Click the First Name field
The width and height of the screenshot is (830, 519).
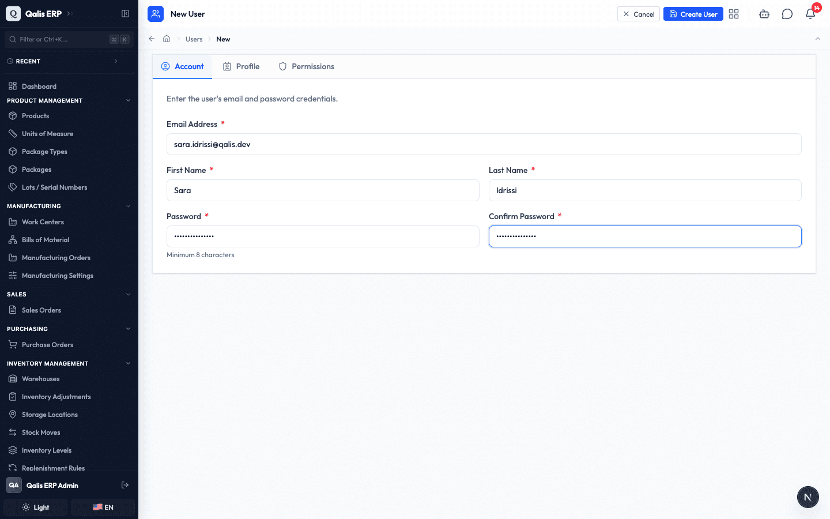pyautogui.click(x=323, y=190)
